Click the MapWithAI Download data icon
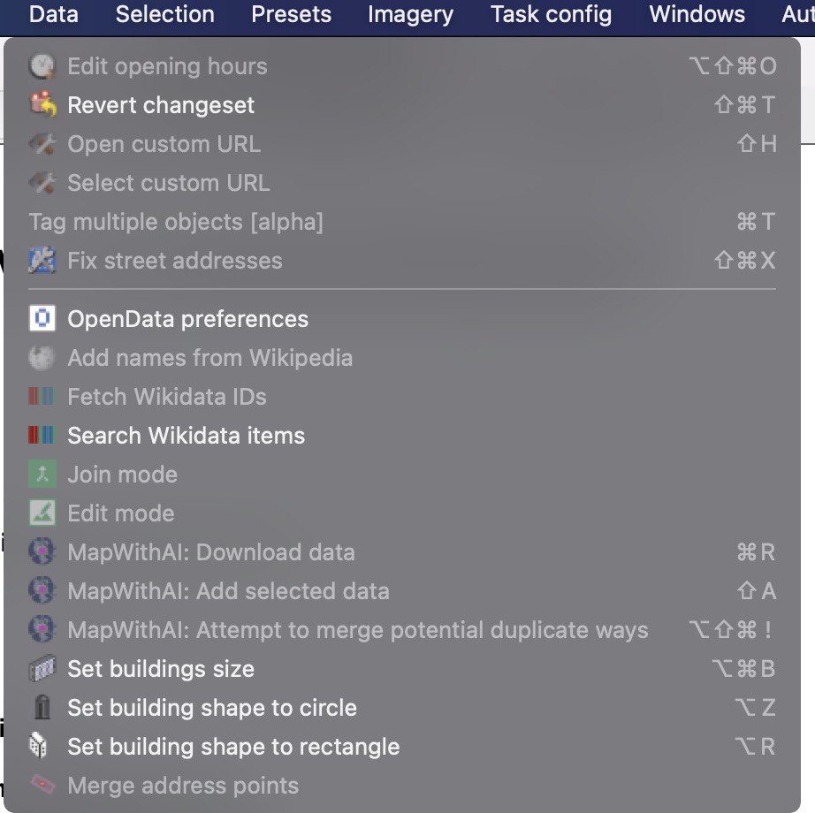Image resolution: width=815 pixels, height=813 pixels. click(42, 551)
